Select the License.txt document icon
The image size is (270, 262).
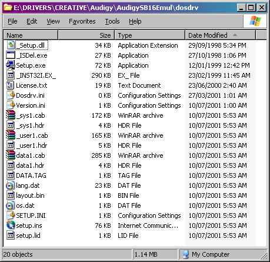coord(11,85)
